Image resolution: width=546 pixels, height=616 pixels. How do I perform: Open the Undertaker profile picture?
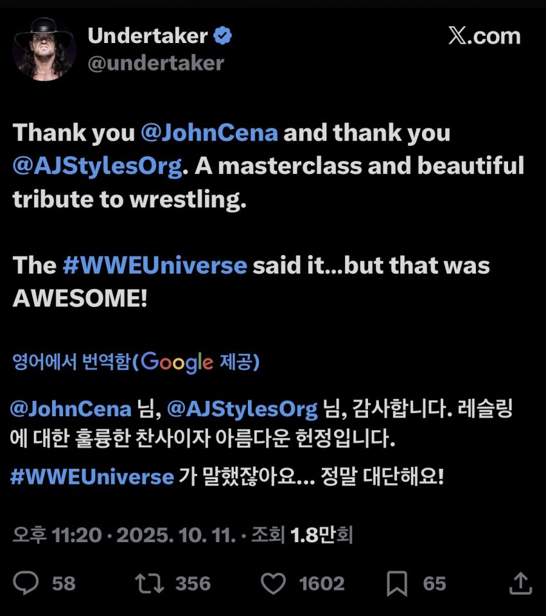coord(44,49)
